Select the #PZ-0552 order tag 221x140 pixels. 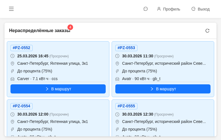pos(22,48)
